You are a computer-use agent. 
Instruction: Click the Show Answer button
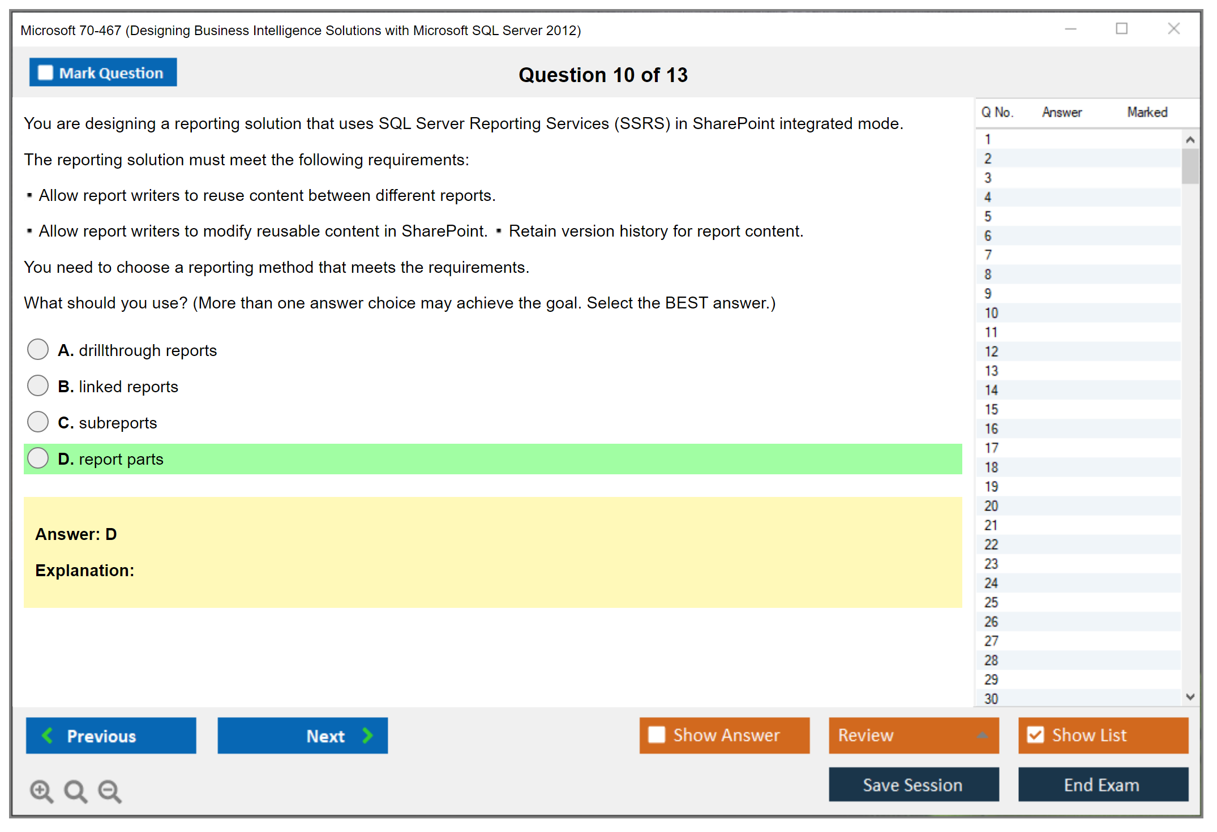point(725,735)
